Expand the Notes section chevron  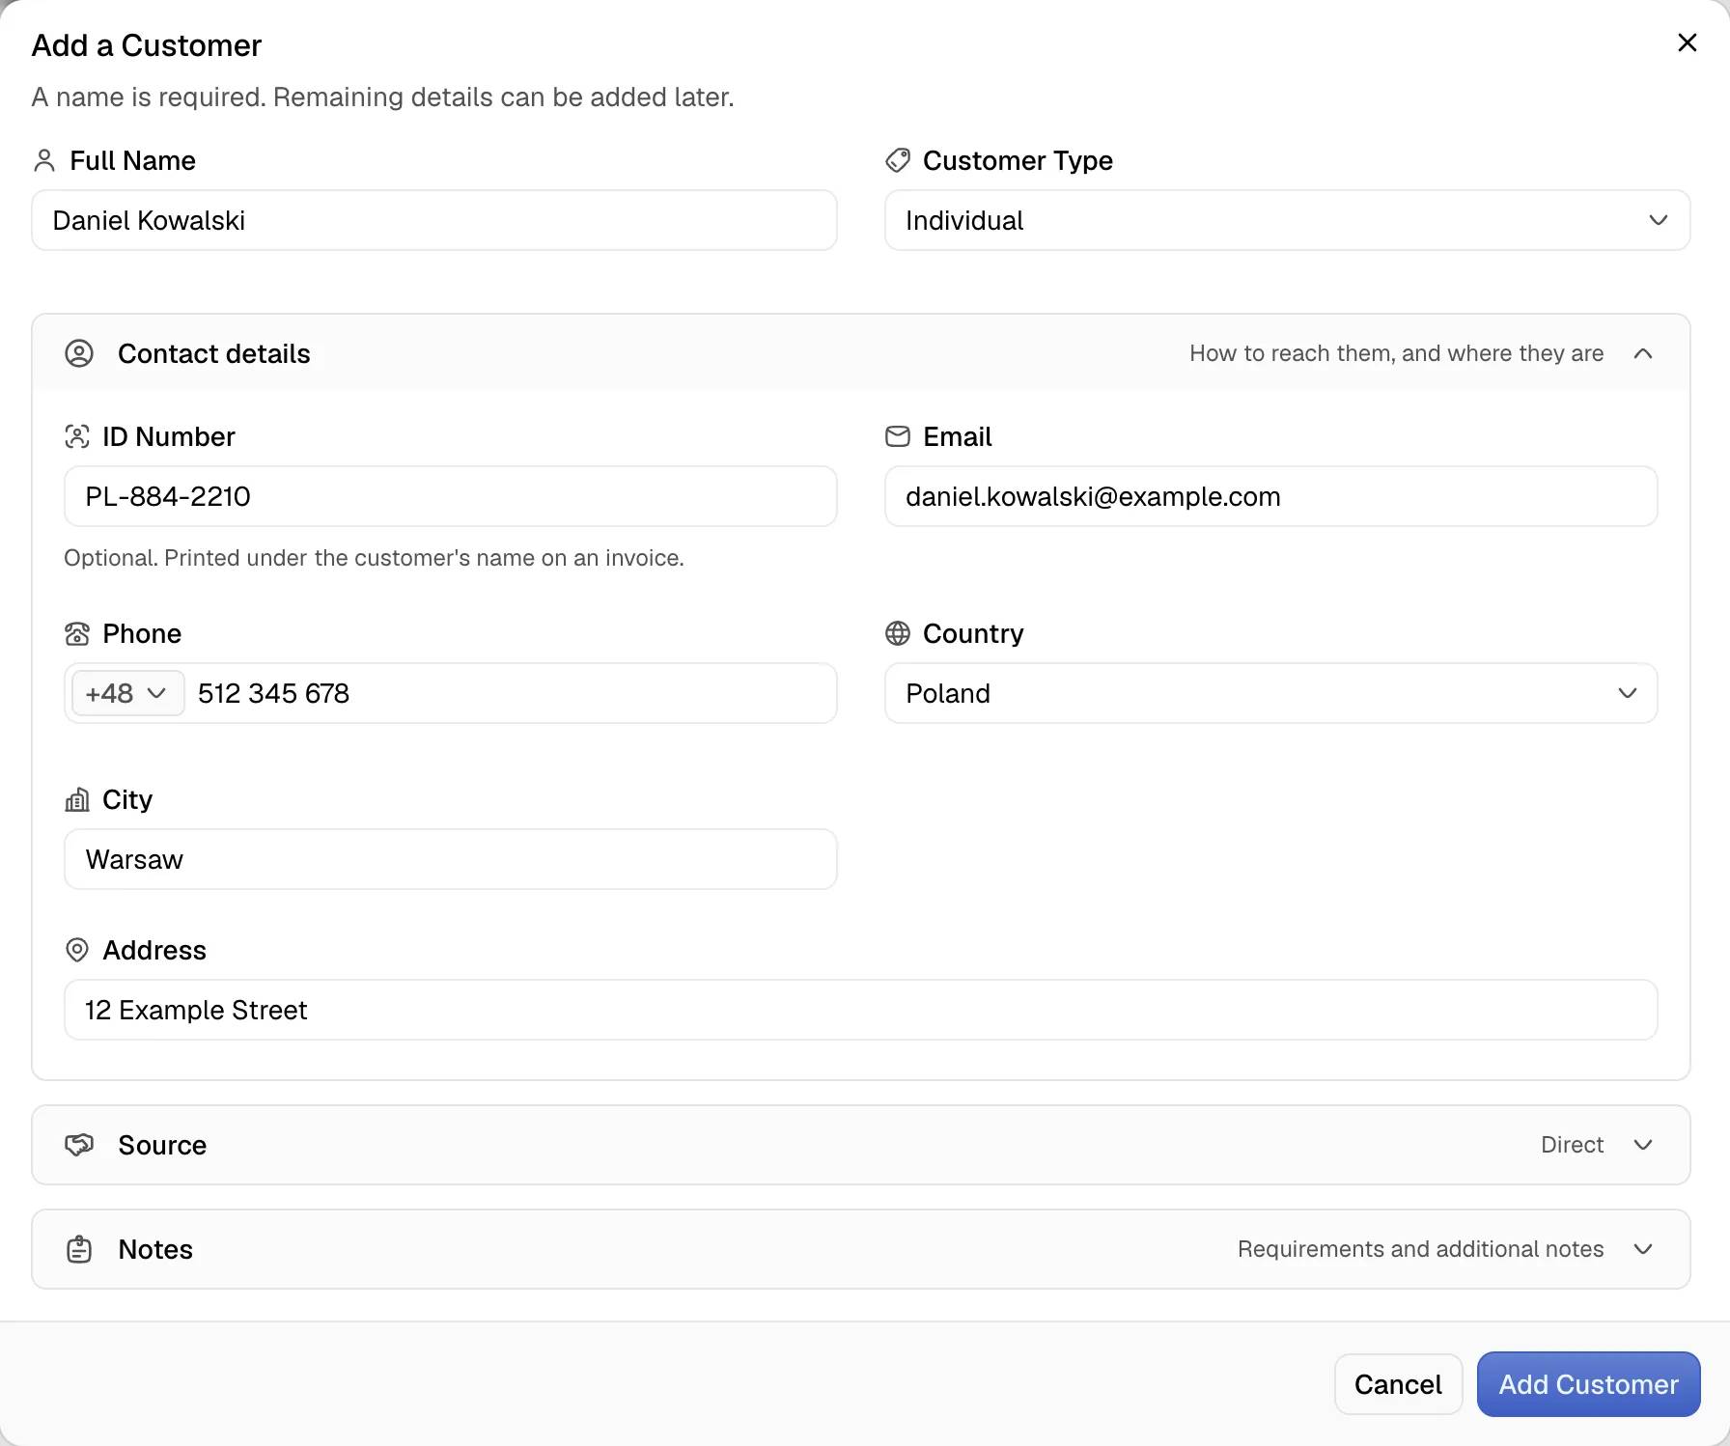pyautogui.click(x=1643, y=1249)
